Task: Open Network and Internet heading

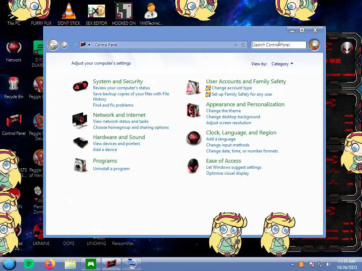Action: [119, 115]
